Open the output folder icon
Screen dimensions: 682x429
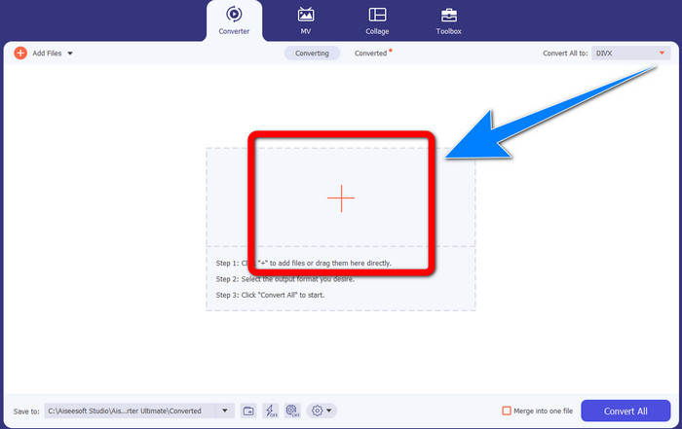click(x=248, y=411)
